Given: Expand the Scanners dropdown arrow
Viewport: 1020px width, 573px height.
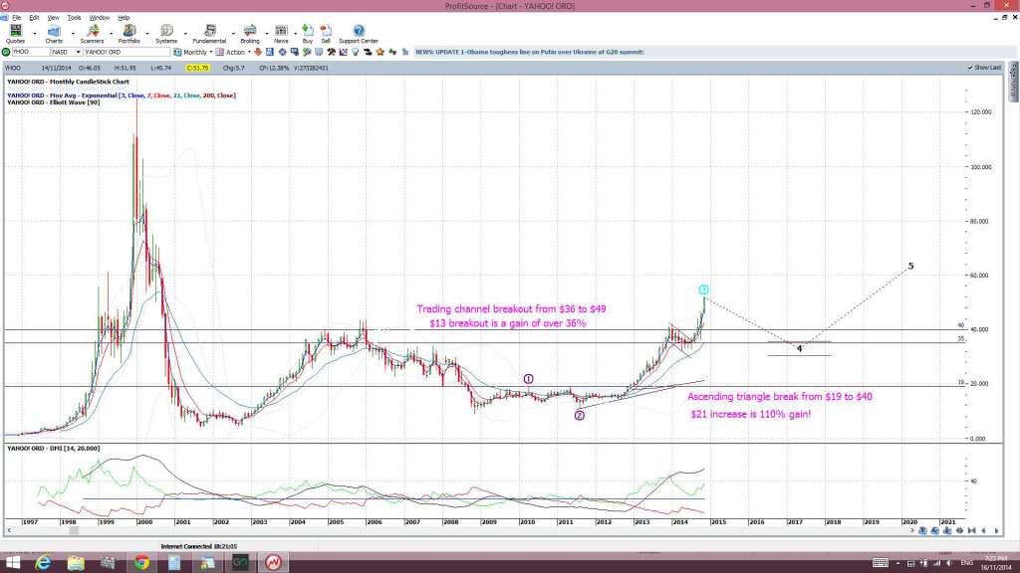Looking at the screenshot, I should (x=110, y=34).
